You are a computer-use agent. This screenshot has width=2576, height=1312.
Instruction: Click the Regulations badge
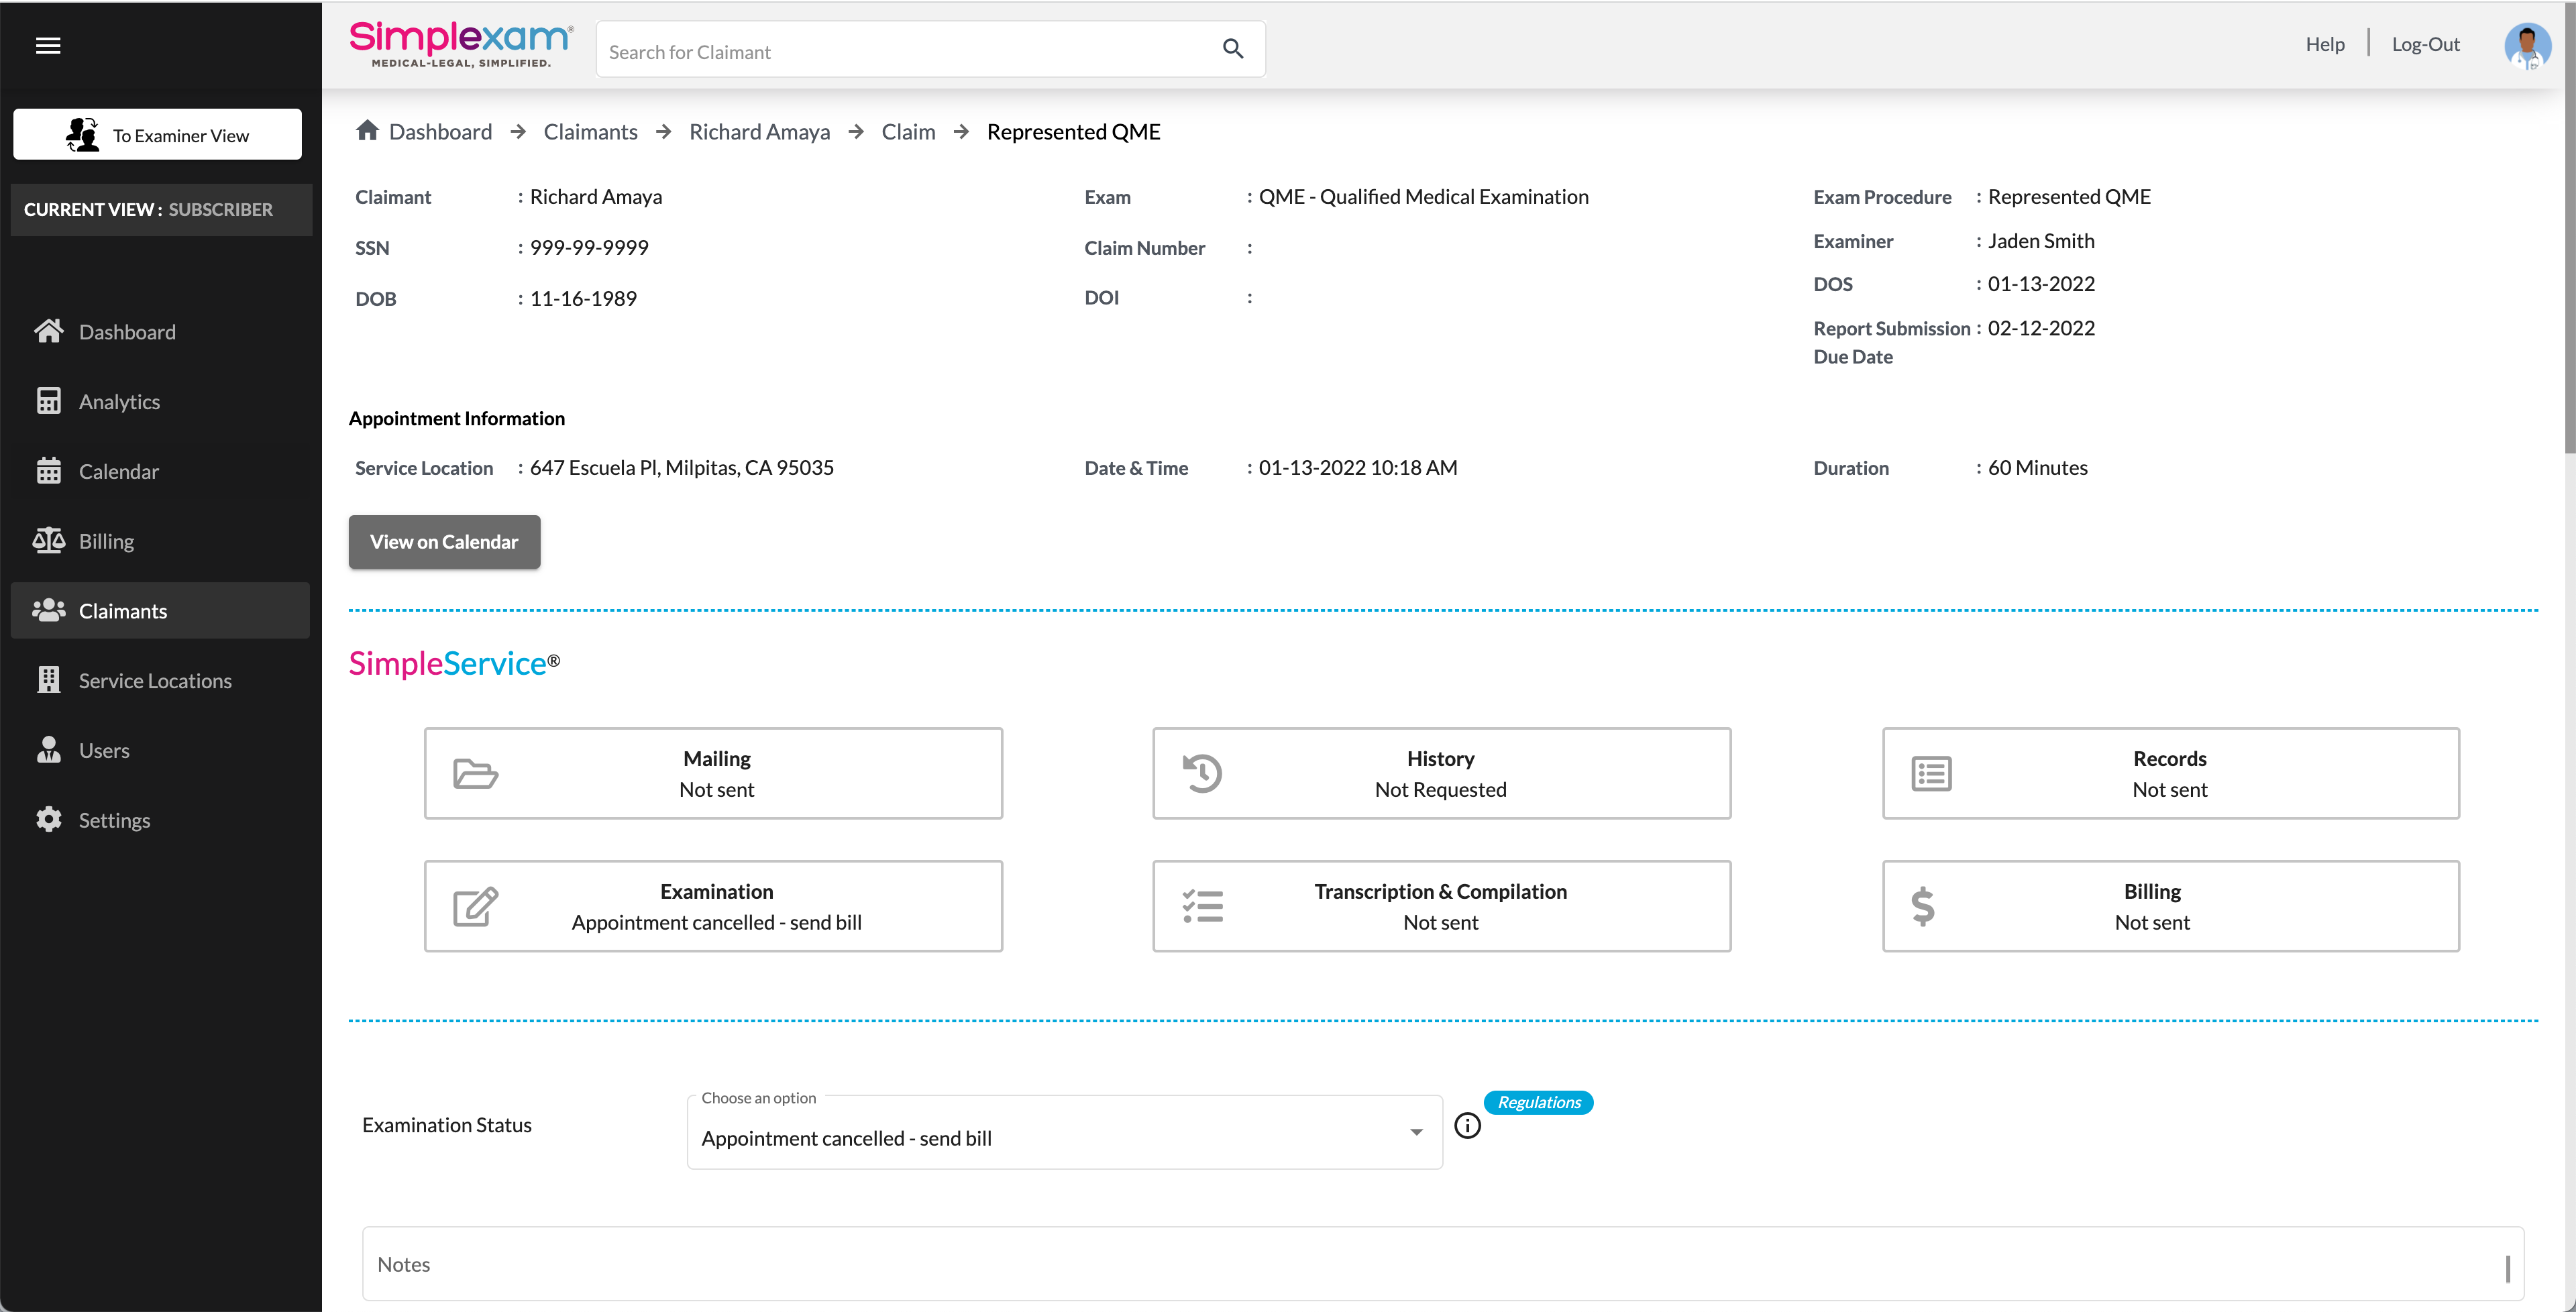pos(1538,1102)
